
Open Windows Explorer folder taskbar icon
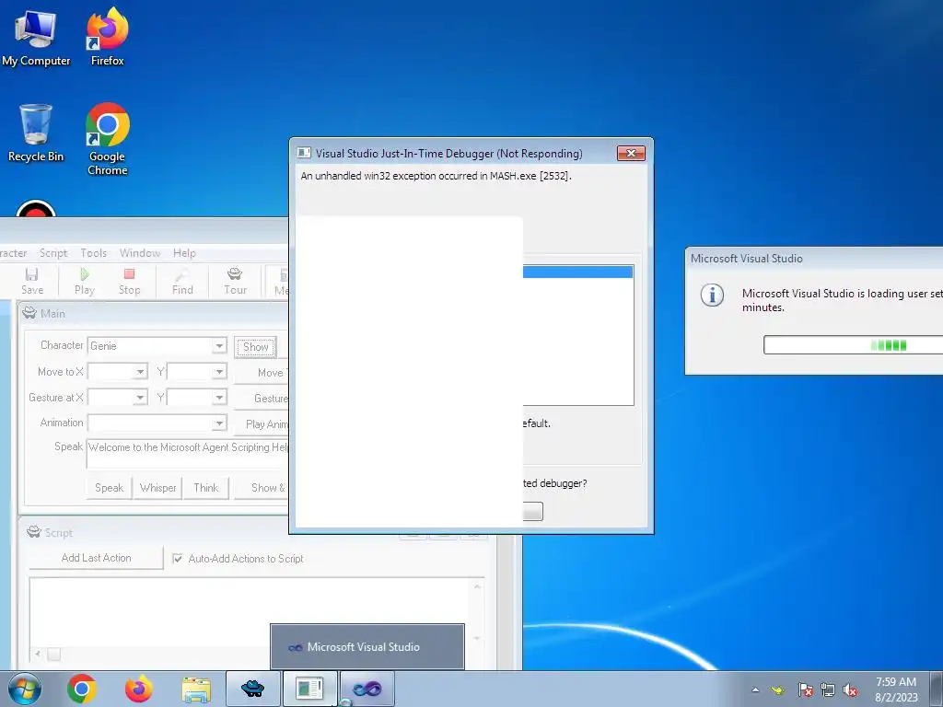(x=196, y=689)
